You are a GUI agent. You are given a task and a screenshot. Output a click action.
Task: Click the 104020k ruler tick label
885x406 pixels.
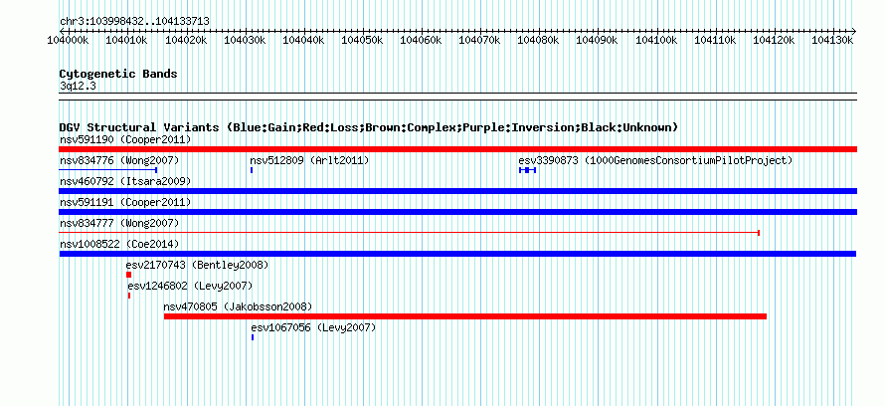pos(186,40)
